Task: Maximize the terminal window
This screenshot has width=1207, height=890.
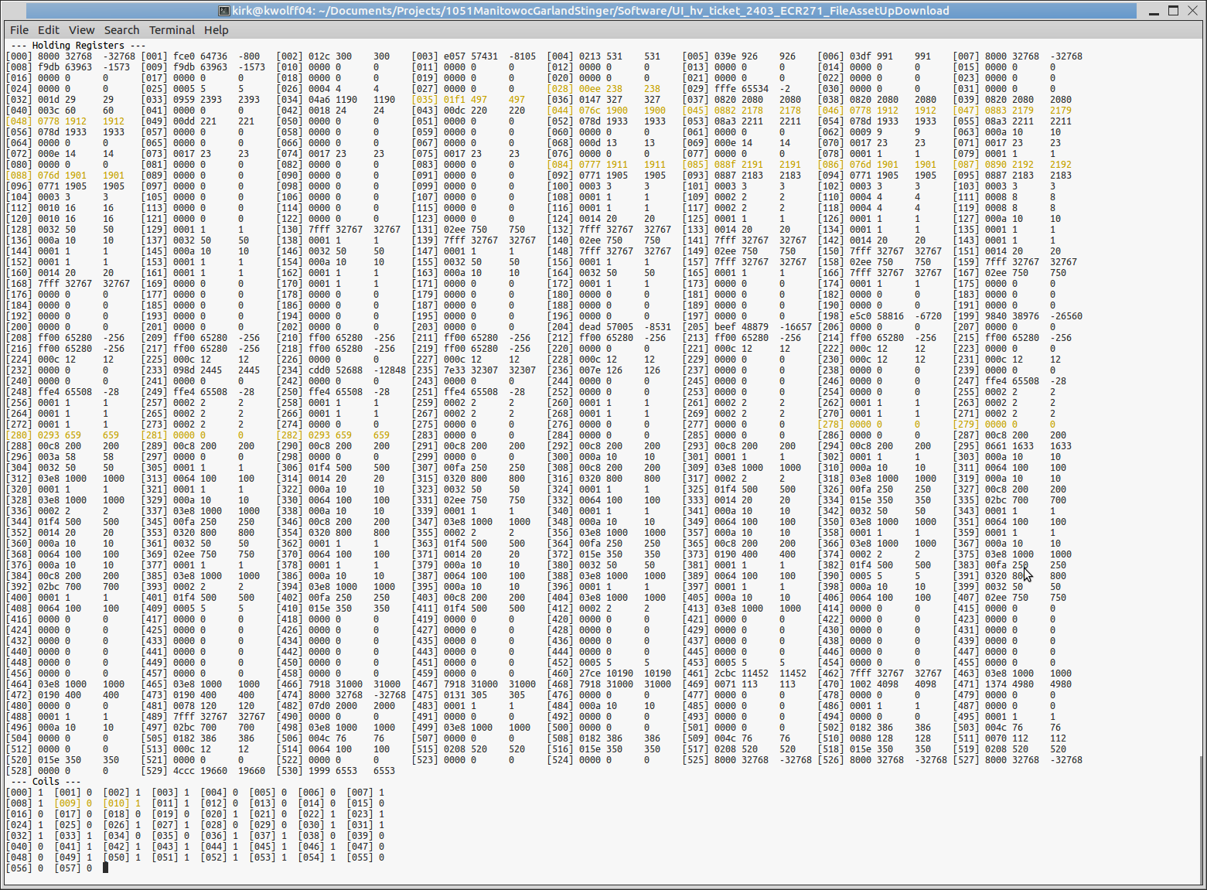Action: click(1173, 11)
